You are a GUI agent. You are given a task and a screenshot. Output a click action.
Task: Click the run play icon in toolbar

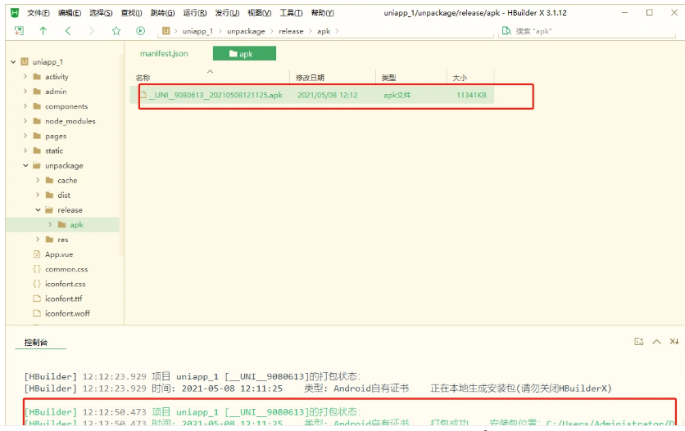tap(140, 31)
